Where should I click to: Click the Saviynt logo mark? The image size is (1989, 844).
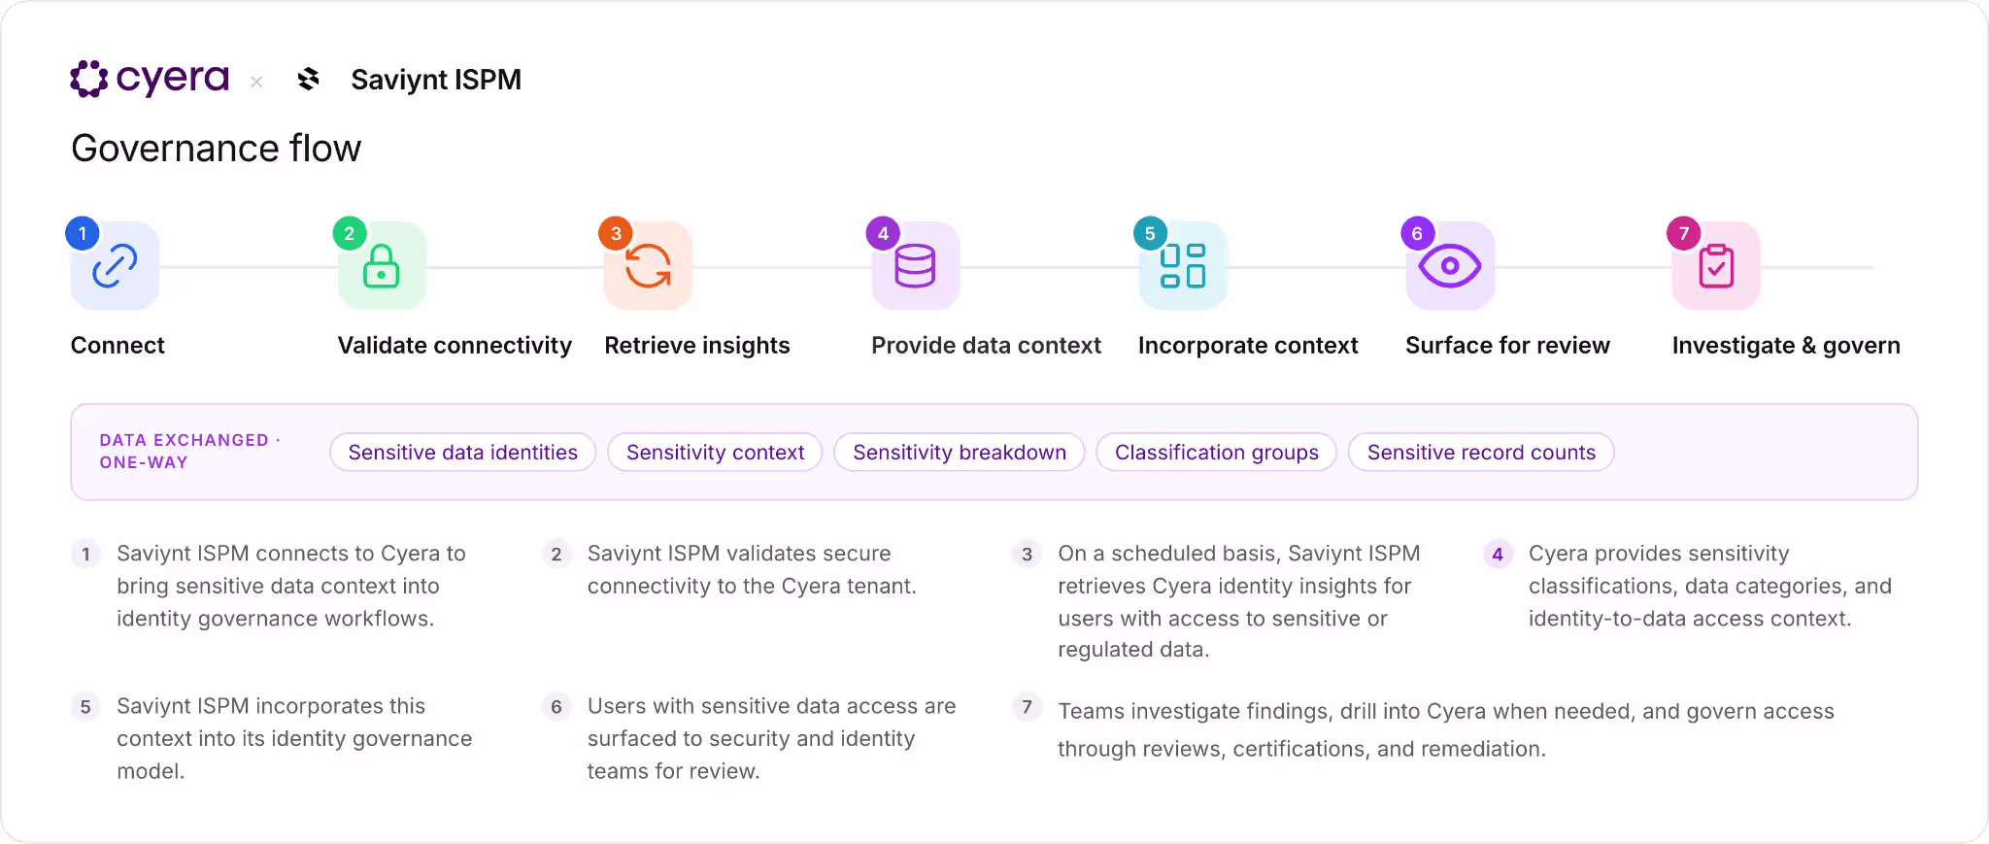click(309, 80)
